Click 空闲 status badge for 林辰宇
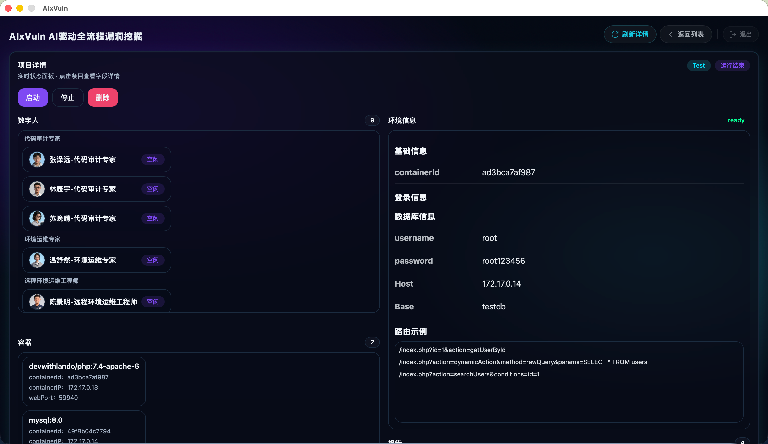Screen dimensions: 768x444 click(153, 189)
